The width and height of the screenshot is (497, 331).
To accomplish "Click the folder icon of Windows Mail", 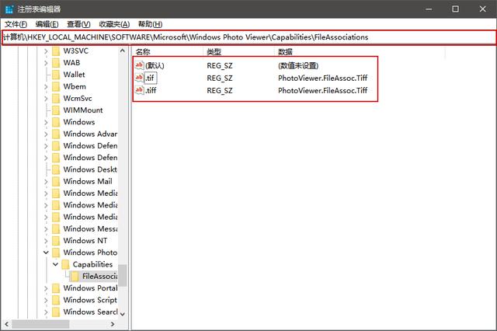I will coord(56,181).
